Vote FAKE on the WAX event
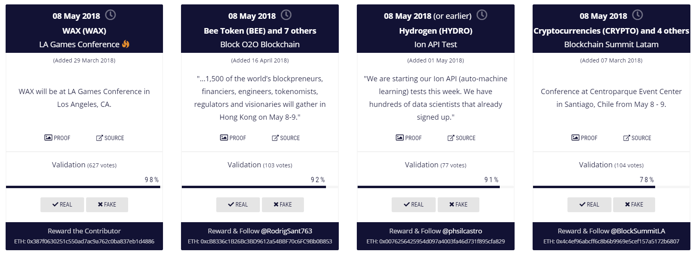 tap(107, 205)
